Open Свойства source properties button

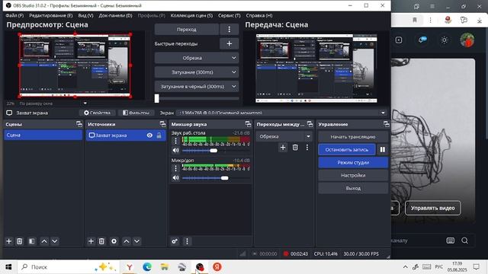(x=98, y=113)
